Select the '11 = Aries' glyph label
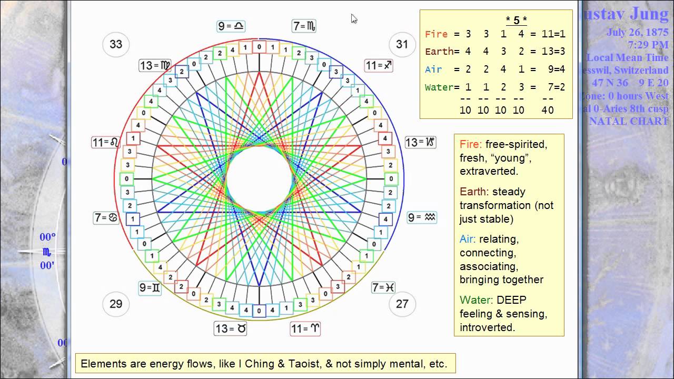 click(305, 328)
